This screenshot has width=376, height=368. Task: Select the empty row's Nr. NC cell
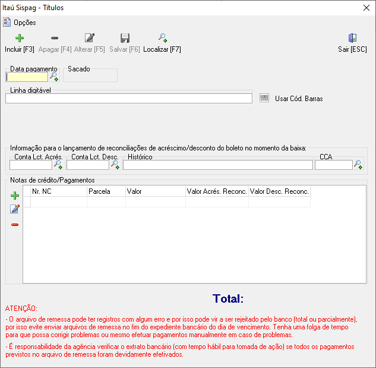click(59, 202)
